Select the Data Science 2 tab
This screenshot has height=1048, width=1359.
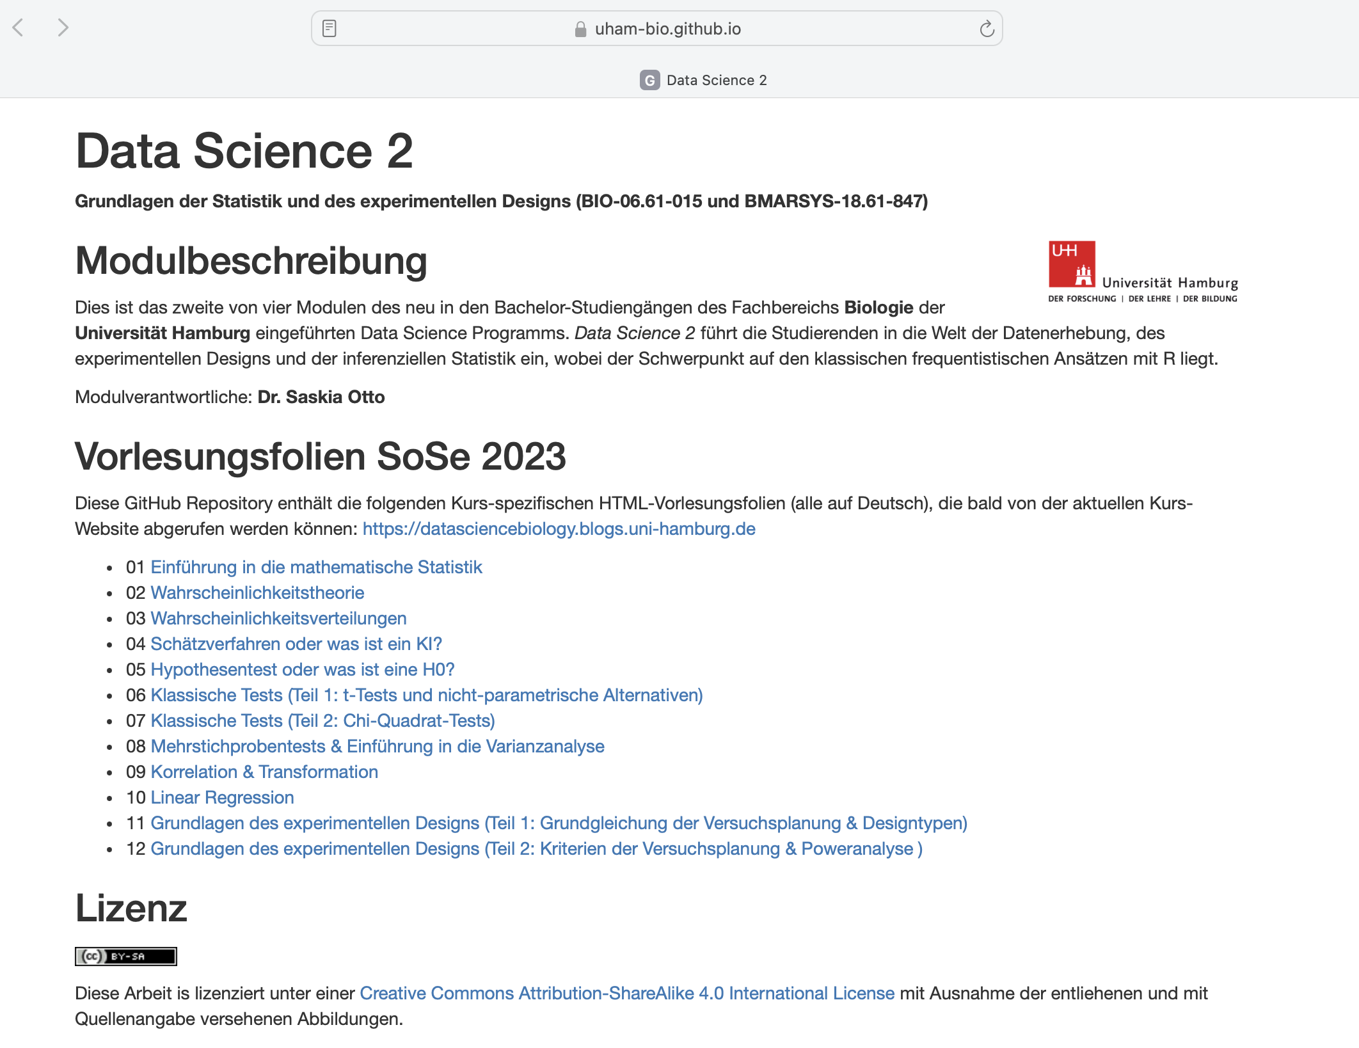[x=716, y=80]
